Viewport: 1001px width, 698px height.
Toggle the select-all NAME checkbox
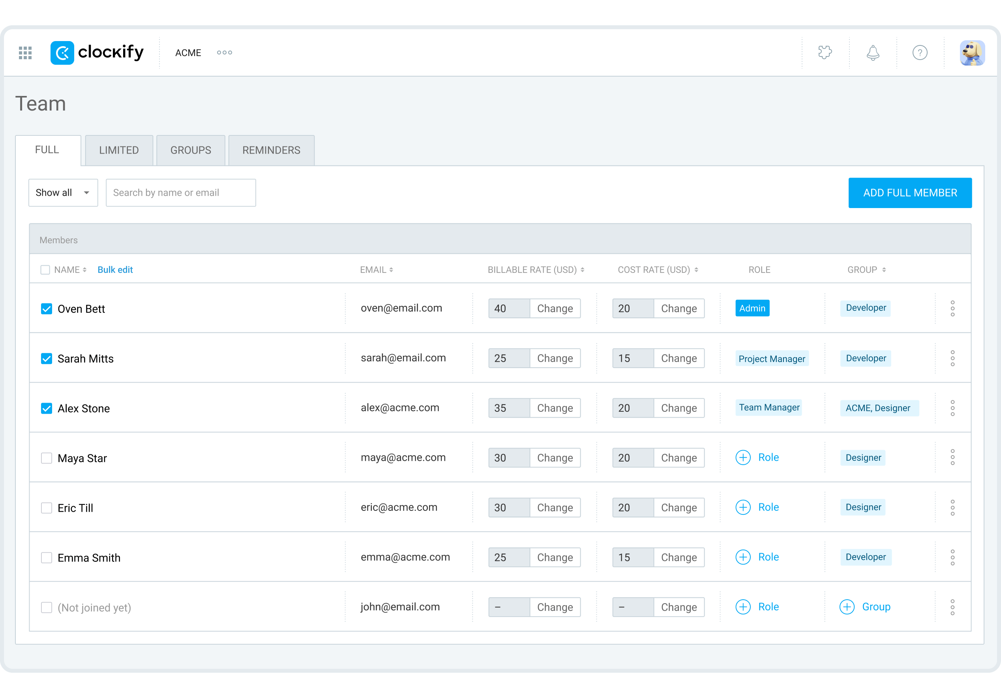[45, 270]
